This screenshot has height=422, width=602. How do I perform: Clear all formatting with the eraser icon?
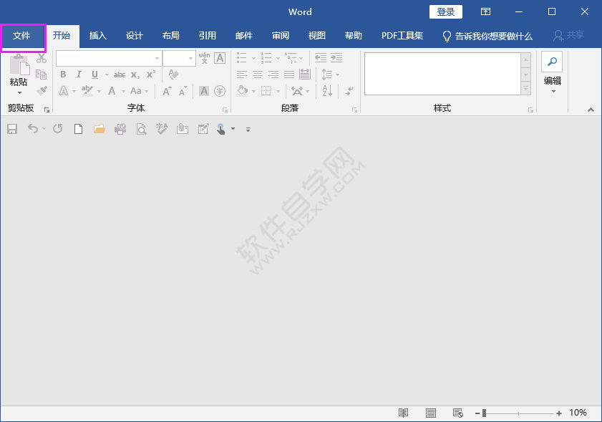[173, 75]
